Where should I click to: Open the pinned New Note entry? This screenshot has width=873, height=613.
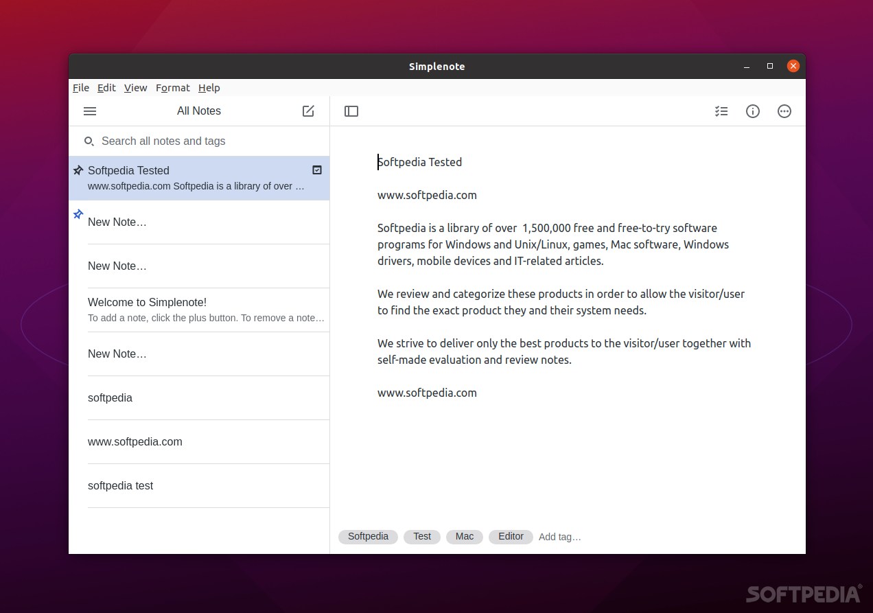[199, 222]
